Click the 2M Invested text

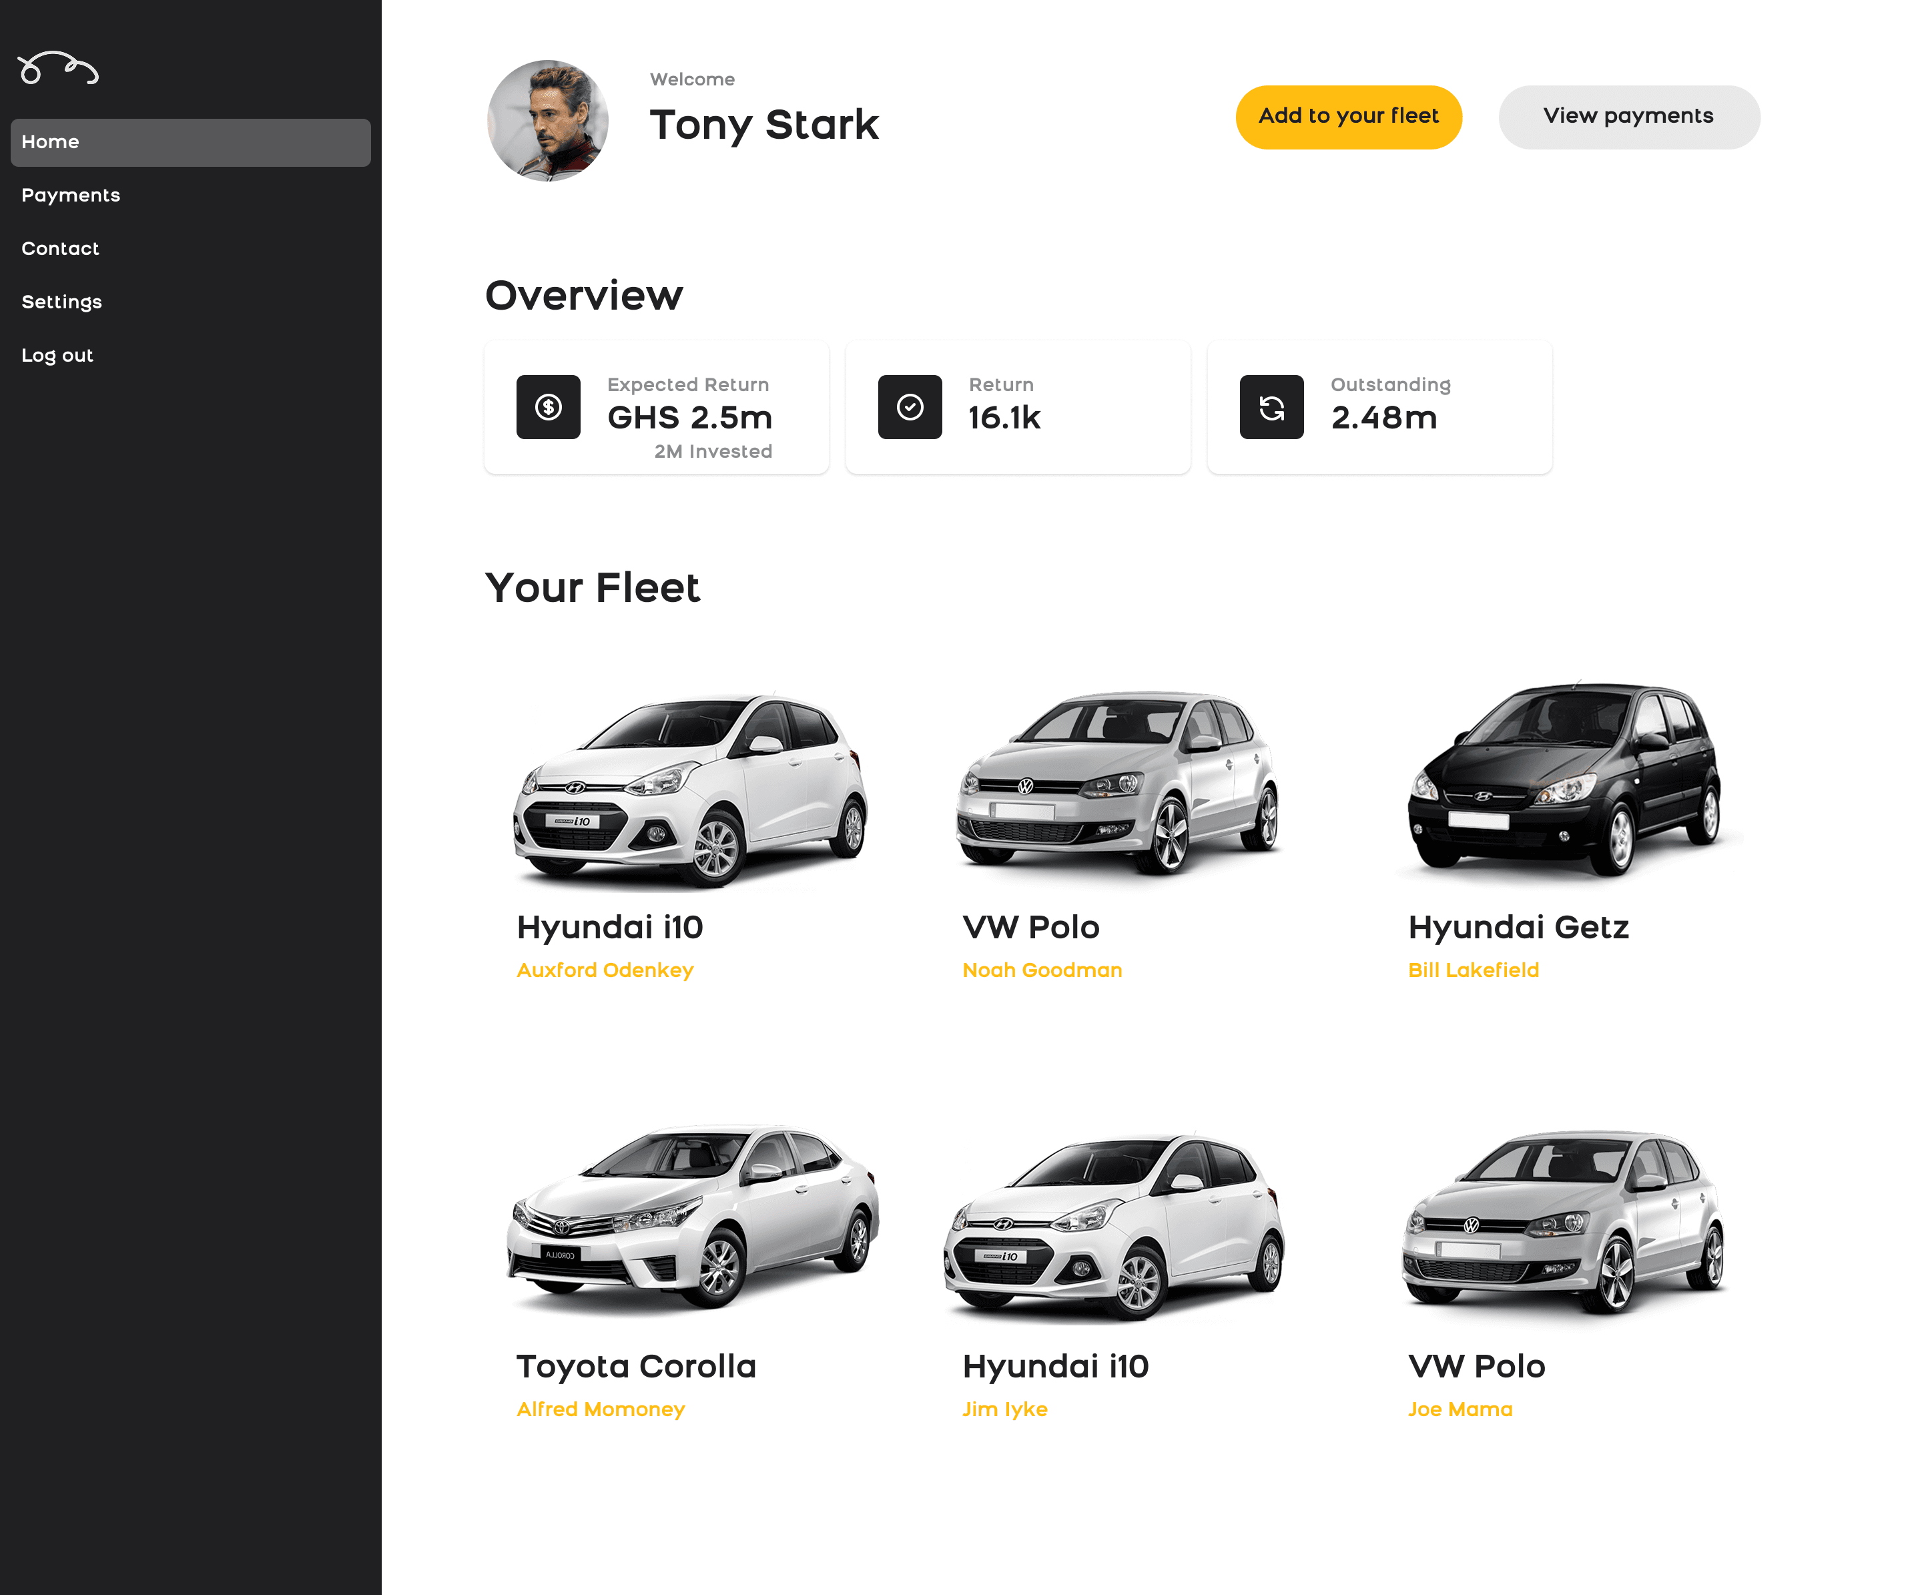point(713,451)
